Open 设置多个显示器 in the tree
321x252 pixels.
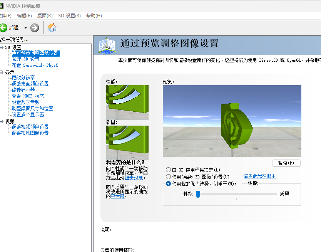click(28, 114)
